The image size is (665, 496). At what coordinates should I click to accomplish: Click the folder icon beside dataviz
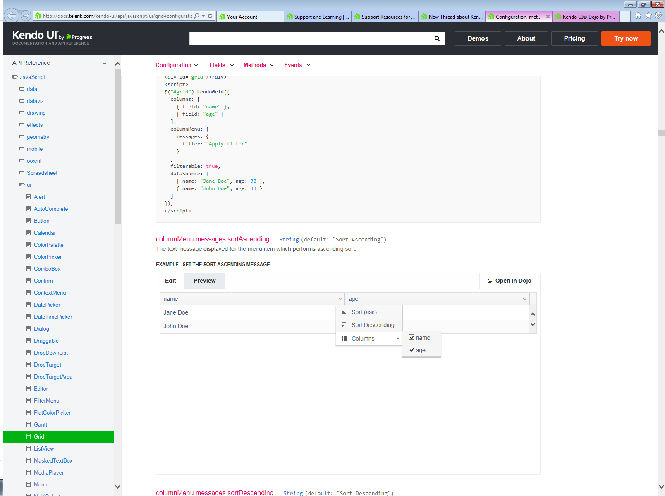click(22, 101)
